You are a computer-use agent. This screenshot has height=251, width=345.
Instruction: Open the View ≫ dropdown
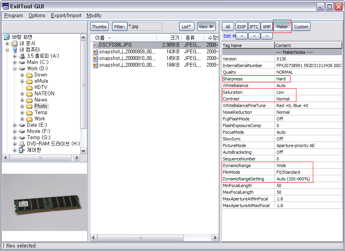tap(206, 27)
